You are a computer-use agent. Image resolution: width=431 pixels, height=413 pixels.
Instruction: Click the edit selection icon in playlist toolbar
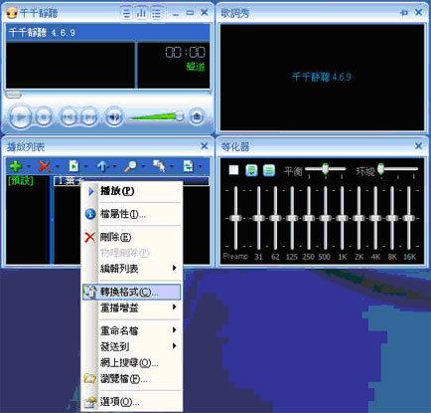160,166
